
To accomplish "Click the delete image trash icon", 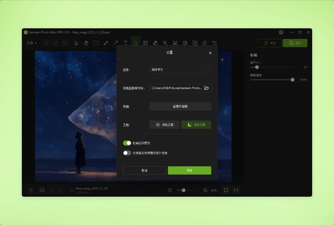I will [x=31, y=190].
